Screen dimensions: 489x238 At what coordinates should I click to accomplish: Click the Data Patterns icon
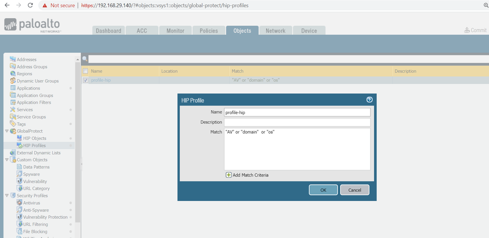[x=20, y=167]
